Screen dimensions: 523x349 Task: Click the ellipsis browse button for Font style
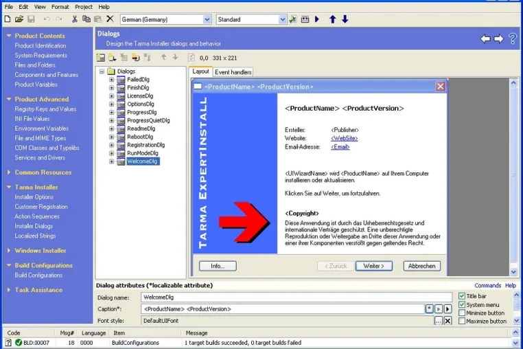(x=439, y=321)
